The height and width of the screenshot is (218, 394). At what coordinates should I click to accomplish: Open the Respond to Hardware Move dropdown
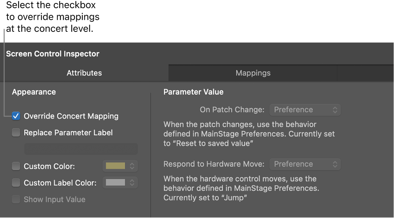tap(305, 164)
